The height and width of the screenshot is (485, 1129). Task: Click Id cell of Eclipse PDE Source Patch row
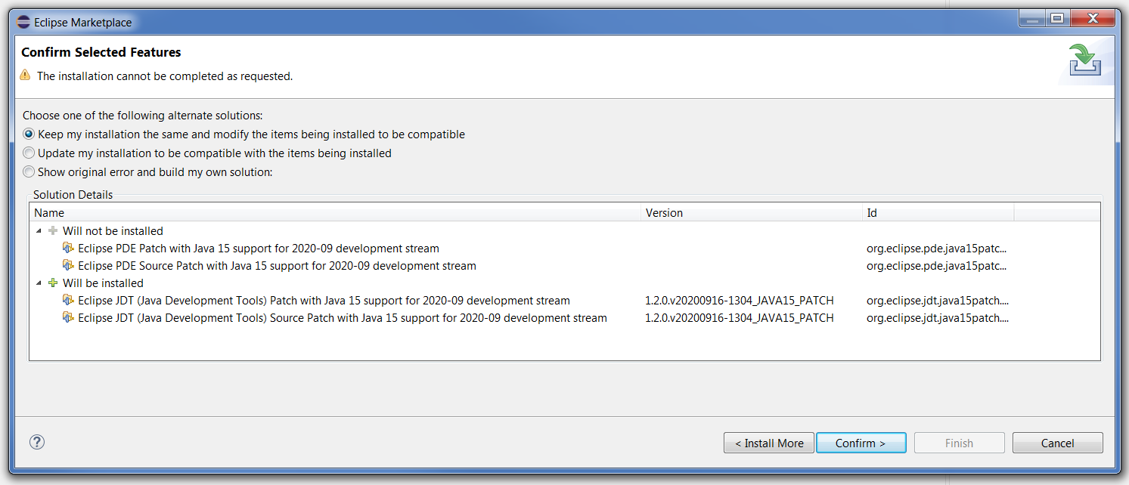[938, 265]
